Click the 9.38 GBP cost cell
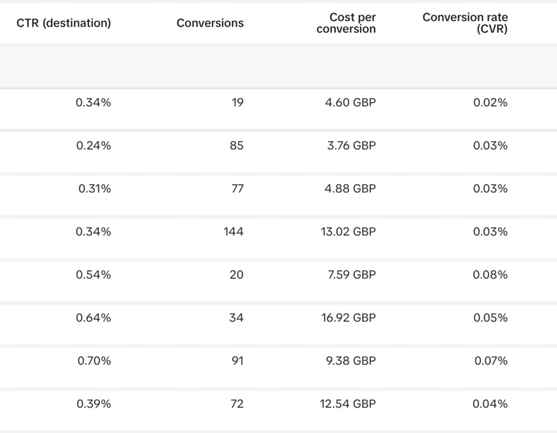The width and height of the screenshot is (557, 433). [x=350, y=361]
